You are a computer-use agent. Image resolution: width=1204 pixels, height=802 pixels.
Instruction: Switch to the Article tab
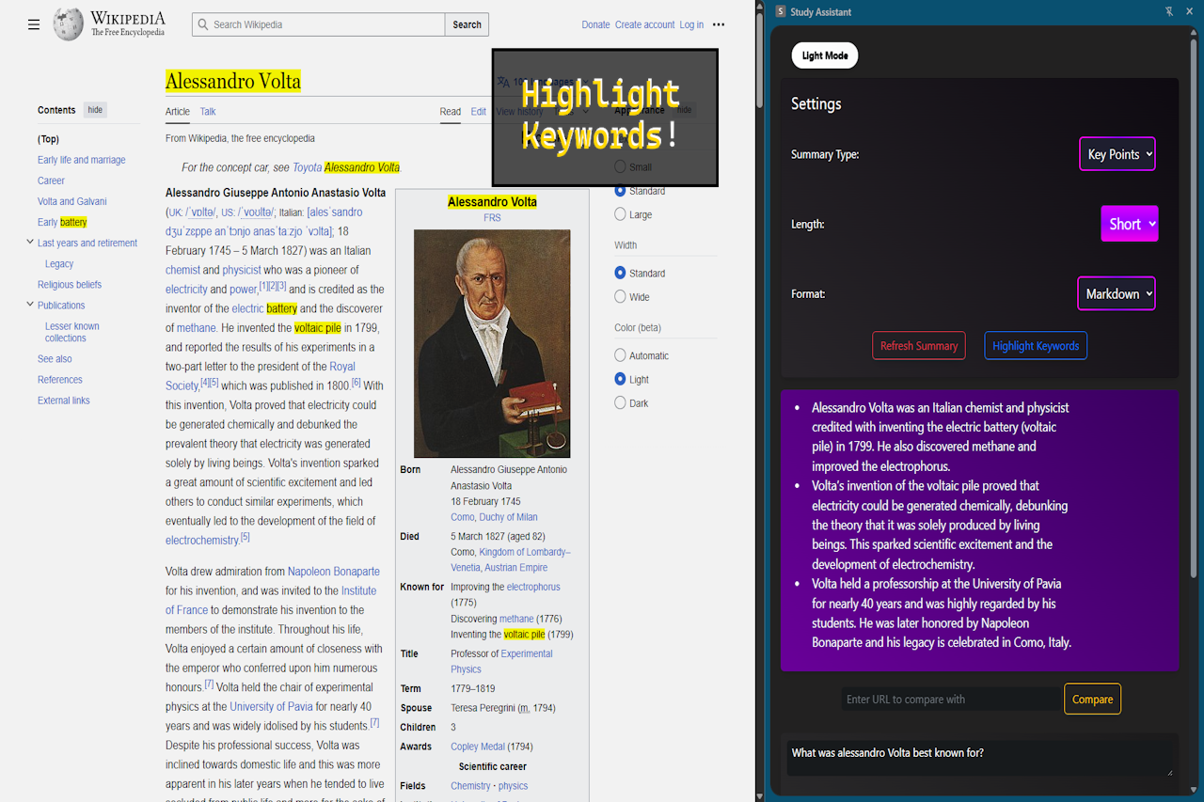pos(178,111)
